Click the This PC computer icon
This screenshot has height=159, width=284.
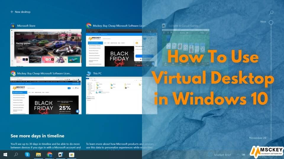coord(88,73)
